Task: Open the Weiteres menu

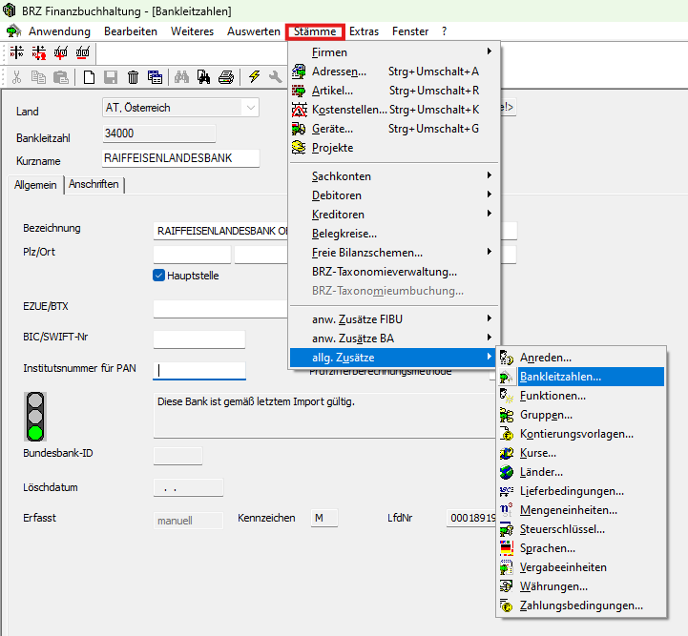Action: tap(192, 31)
